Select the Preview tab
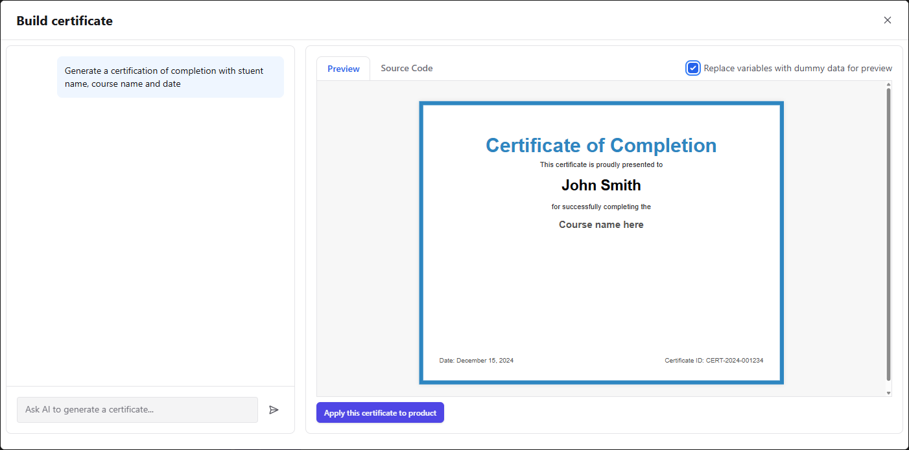This screenshot has height=450, width=909. (x=343, y=69)
